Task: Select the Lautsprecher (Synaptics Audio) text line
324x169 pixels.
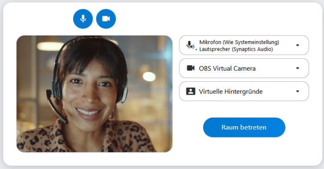Action: point(236,49)
